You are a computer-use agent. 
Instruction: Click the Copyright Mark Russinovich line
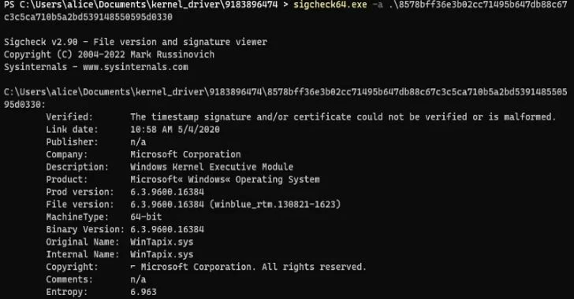pos(109,55)
